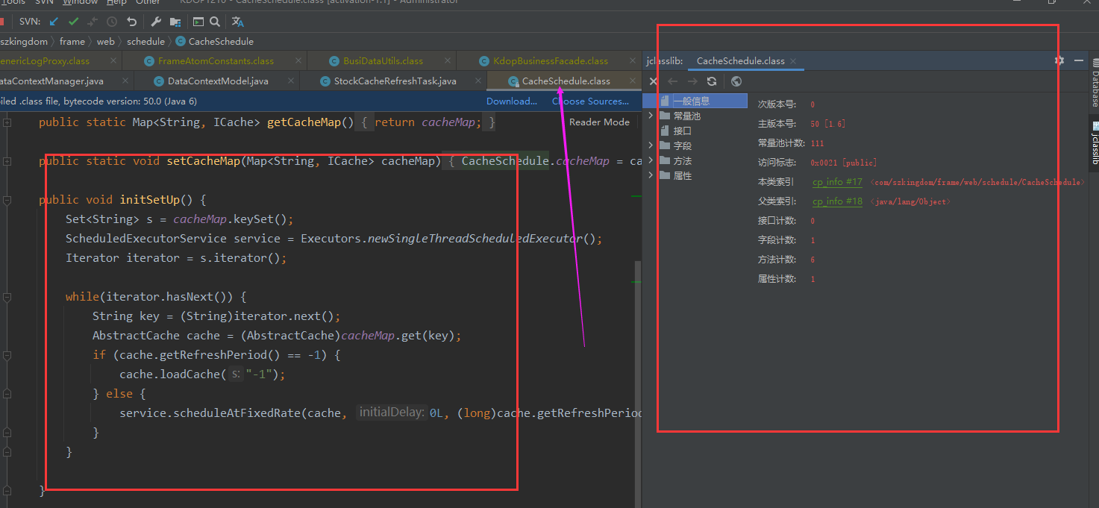This screenshot has width=1099, height=508.
Task: Click the run anything terminal icon
Action: tap(198, 22)
